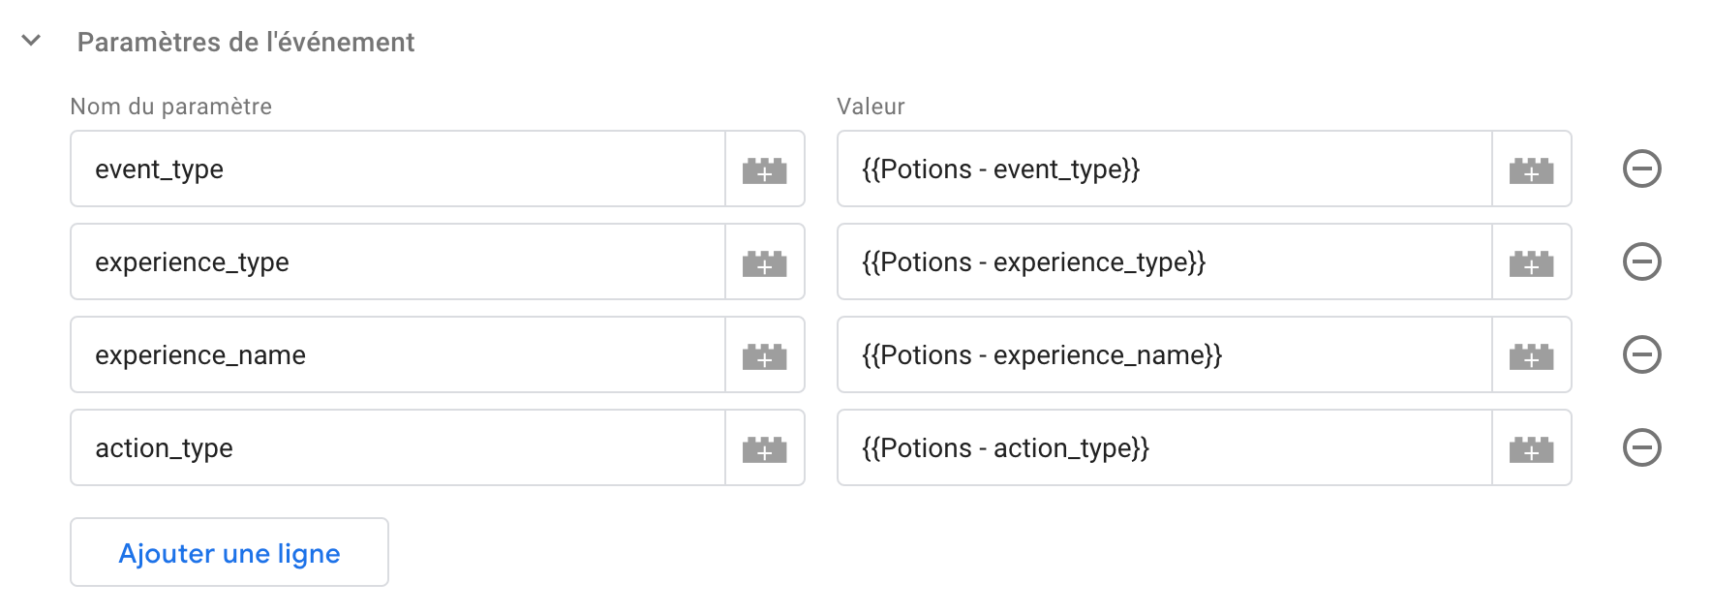Open variable picker for Potions - experience_type value
This screenshot has height=614, width=1712.
(x=1532, y=262)
